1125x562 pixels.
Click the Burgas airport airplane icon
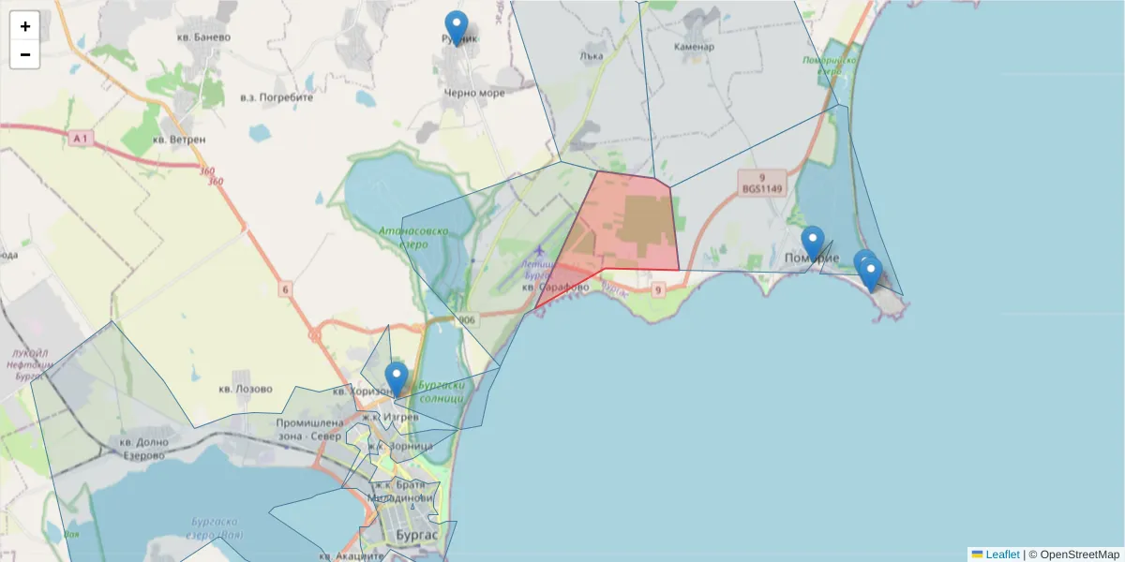[539, 250]
